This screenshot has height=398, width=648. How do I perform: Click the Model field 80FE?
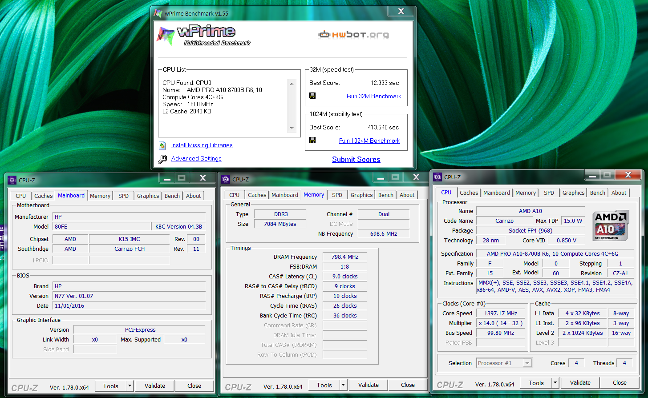coord(102,226)
